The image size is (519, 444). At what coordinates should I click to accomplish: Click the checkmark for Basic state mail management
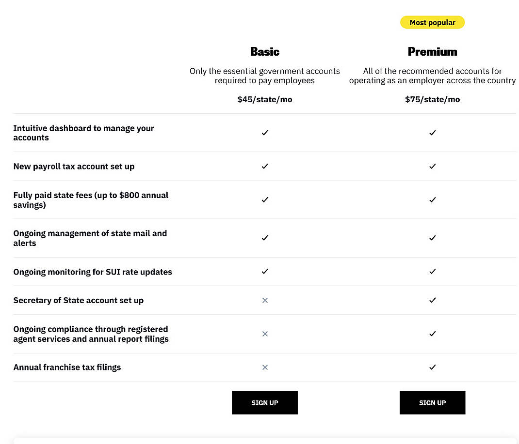coord(265,238)
